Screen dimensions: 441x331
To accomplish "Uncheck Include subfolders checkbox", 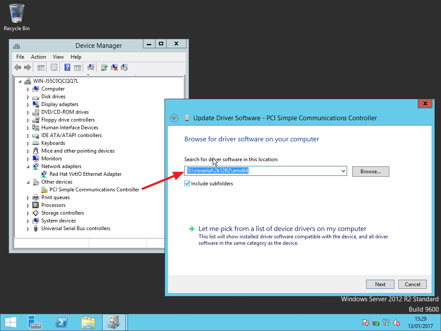I will [187, 184].
